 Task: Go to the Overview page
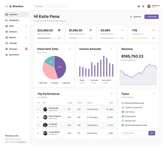coord(16,15)
